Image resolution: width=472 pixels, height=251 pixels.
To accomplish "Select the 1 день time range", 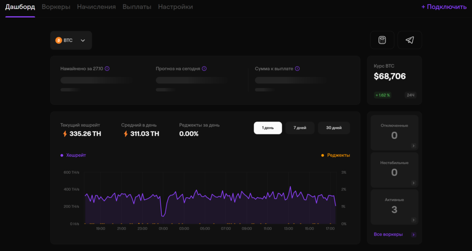I will (267, 128).
